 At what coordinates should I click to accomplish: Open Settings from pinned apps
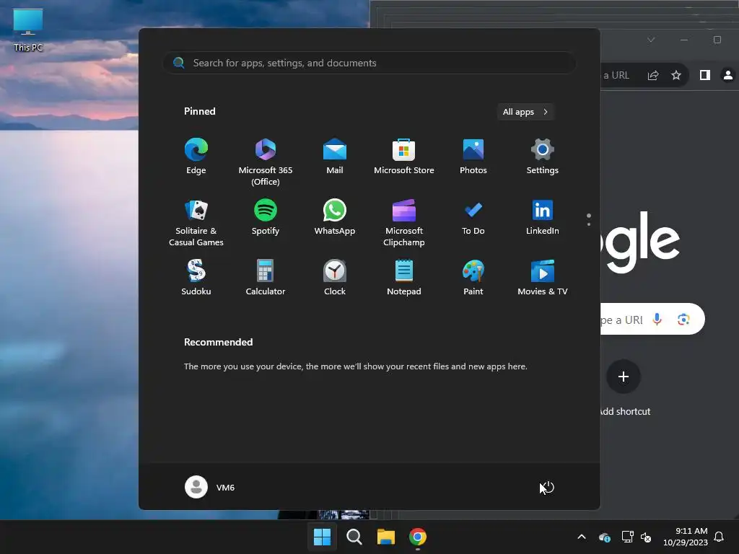click(543, 157)
